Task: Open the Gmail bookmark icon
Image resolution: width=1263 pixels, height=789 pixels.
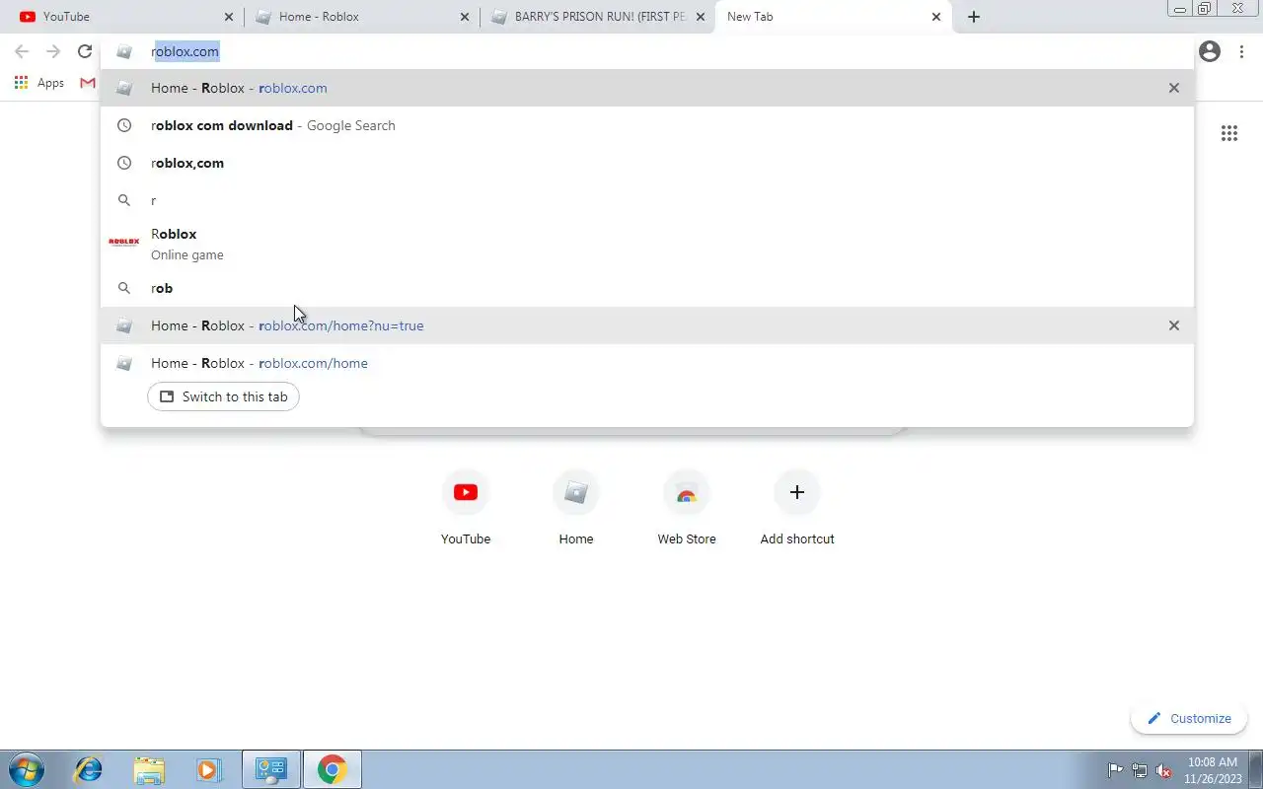Action: pos(88,83)
